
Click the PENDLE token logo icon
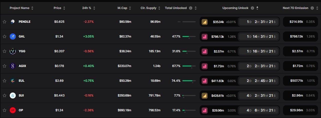click(13, 22)
